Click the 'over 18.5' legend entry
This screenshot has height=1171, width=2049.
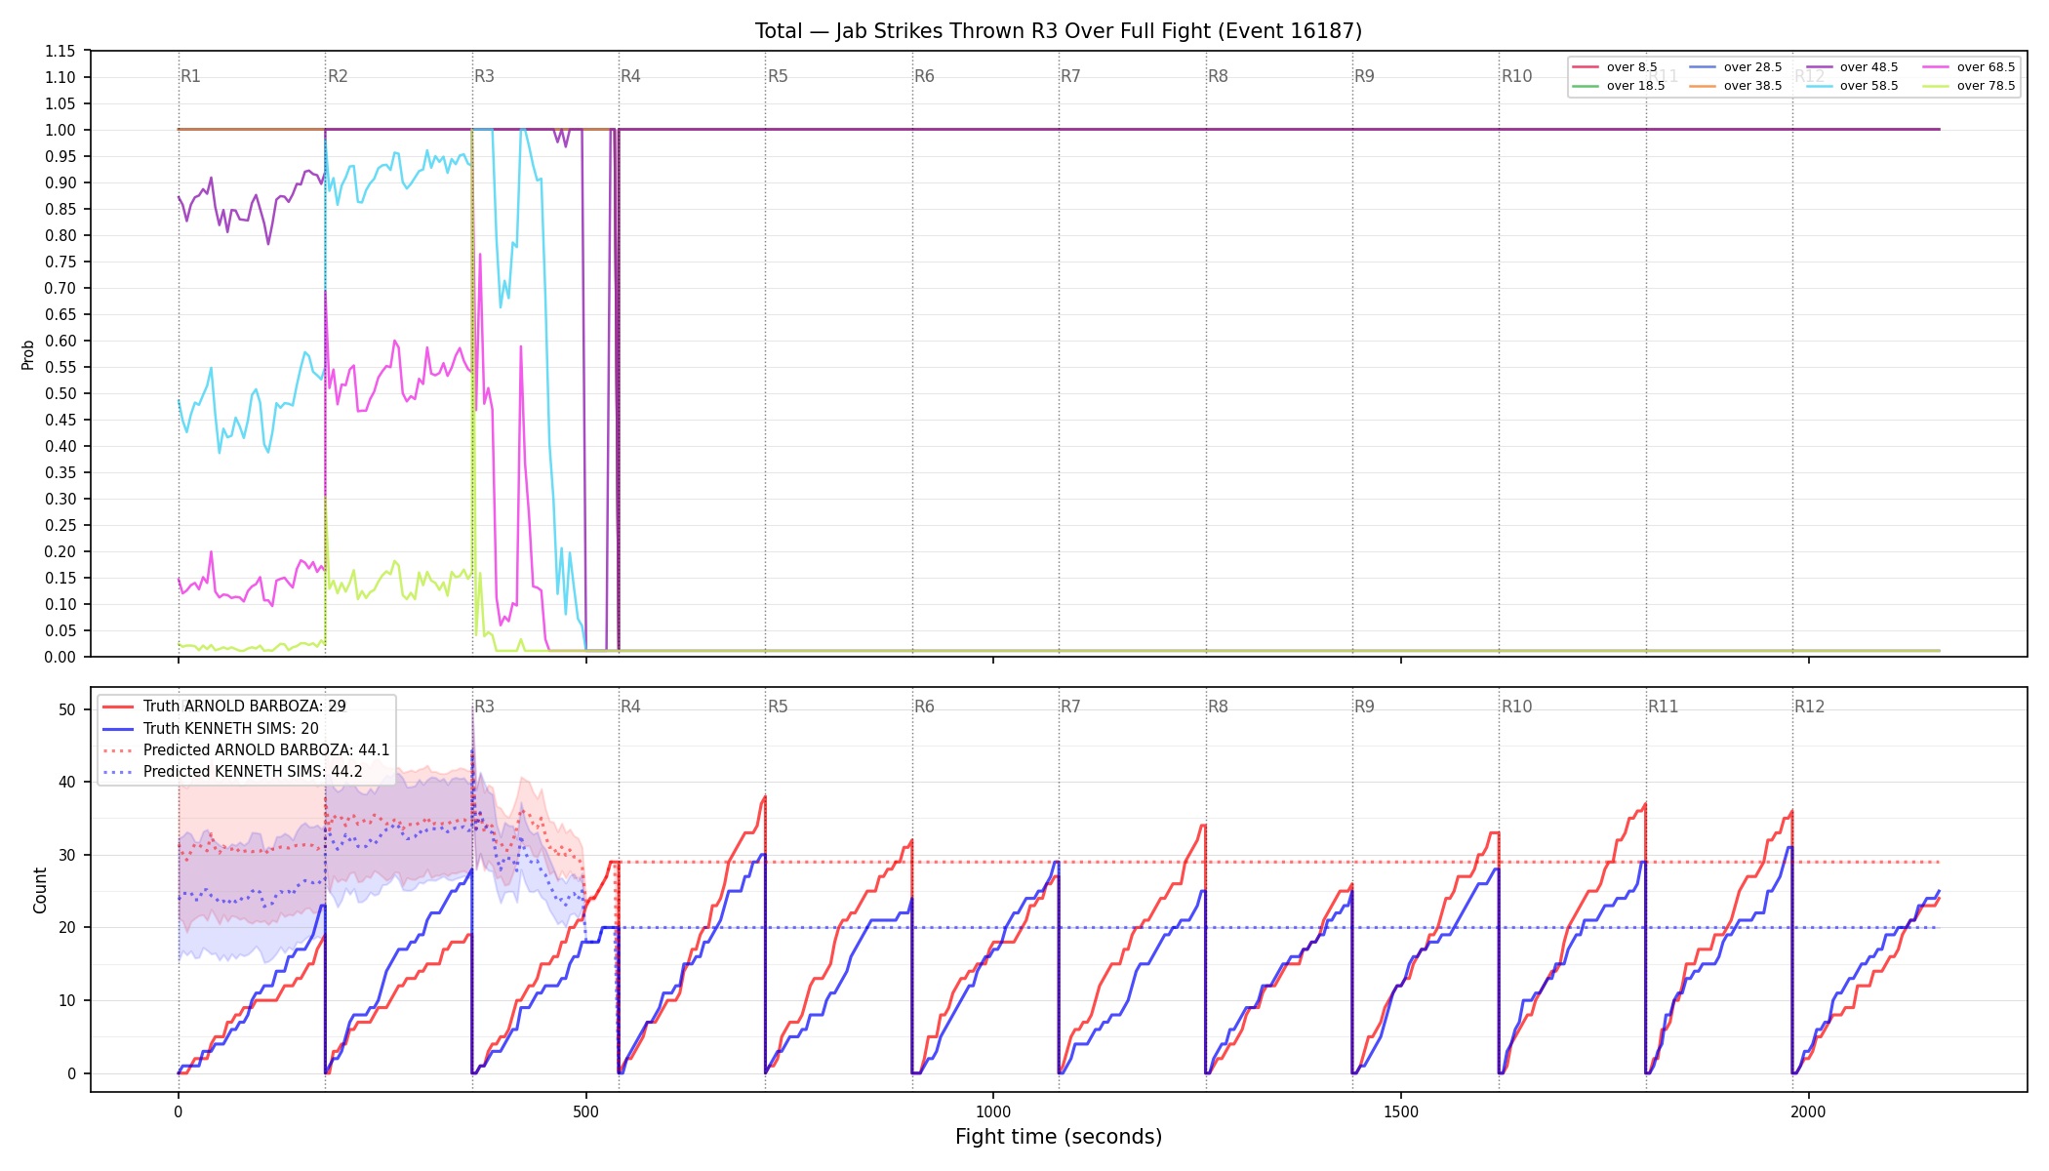[1619, 86]
